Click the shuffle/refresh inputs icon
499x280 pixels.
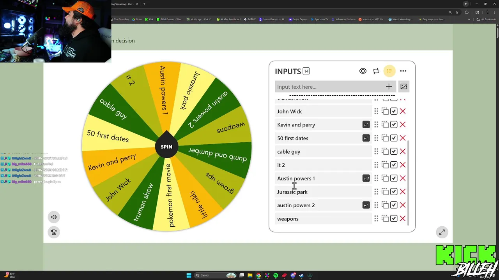pyautogui.click(x=376, y=71)
